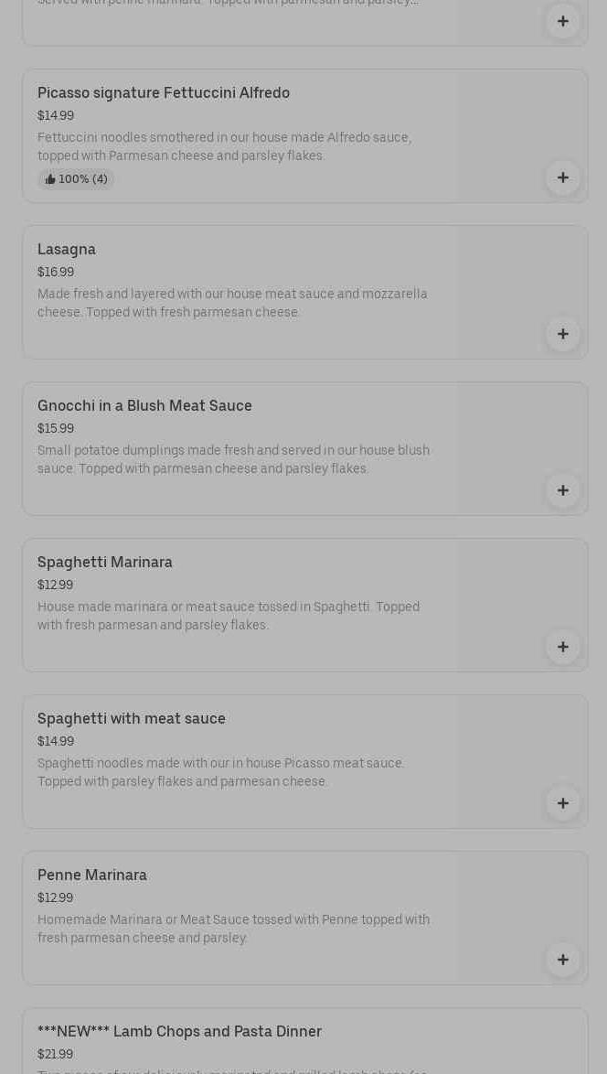Add Lasagna using plus button

(562, 334)
